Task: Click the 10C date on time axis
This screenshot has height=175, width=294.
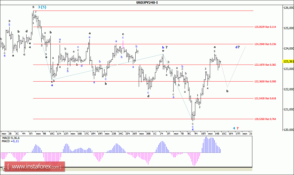Action: point(52,134)
